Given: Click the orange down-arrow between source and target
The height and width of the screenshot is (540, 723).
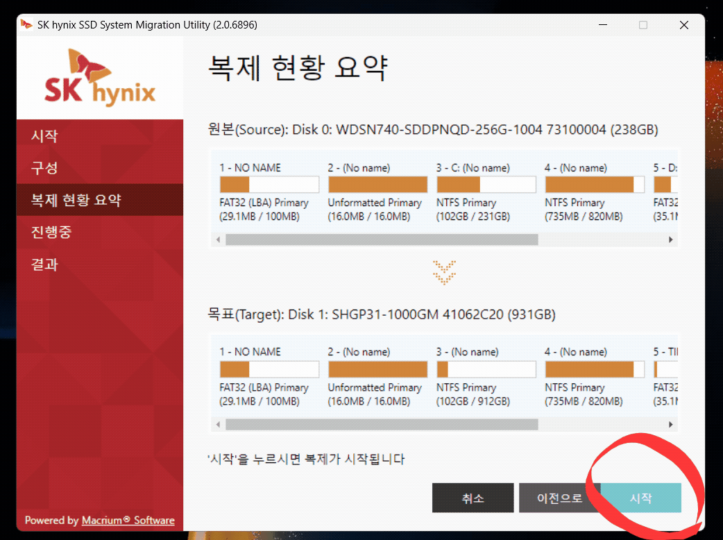Looking at the screenshot, I should pyautogui.click(x=445, y=273).
